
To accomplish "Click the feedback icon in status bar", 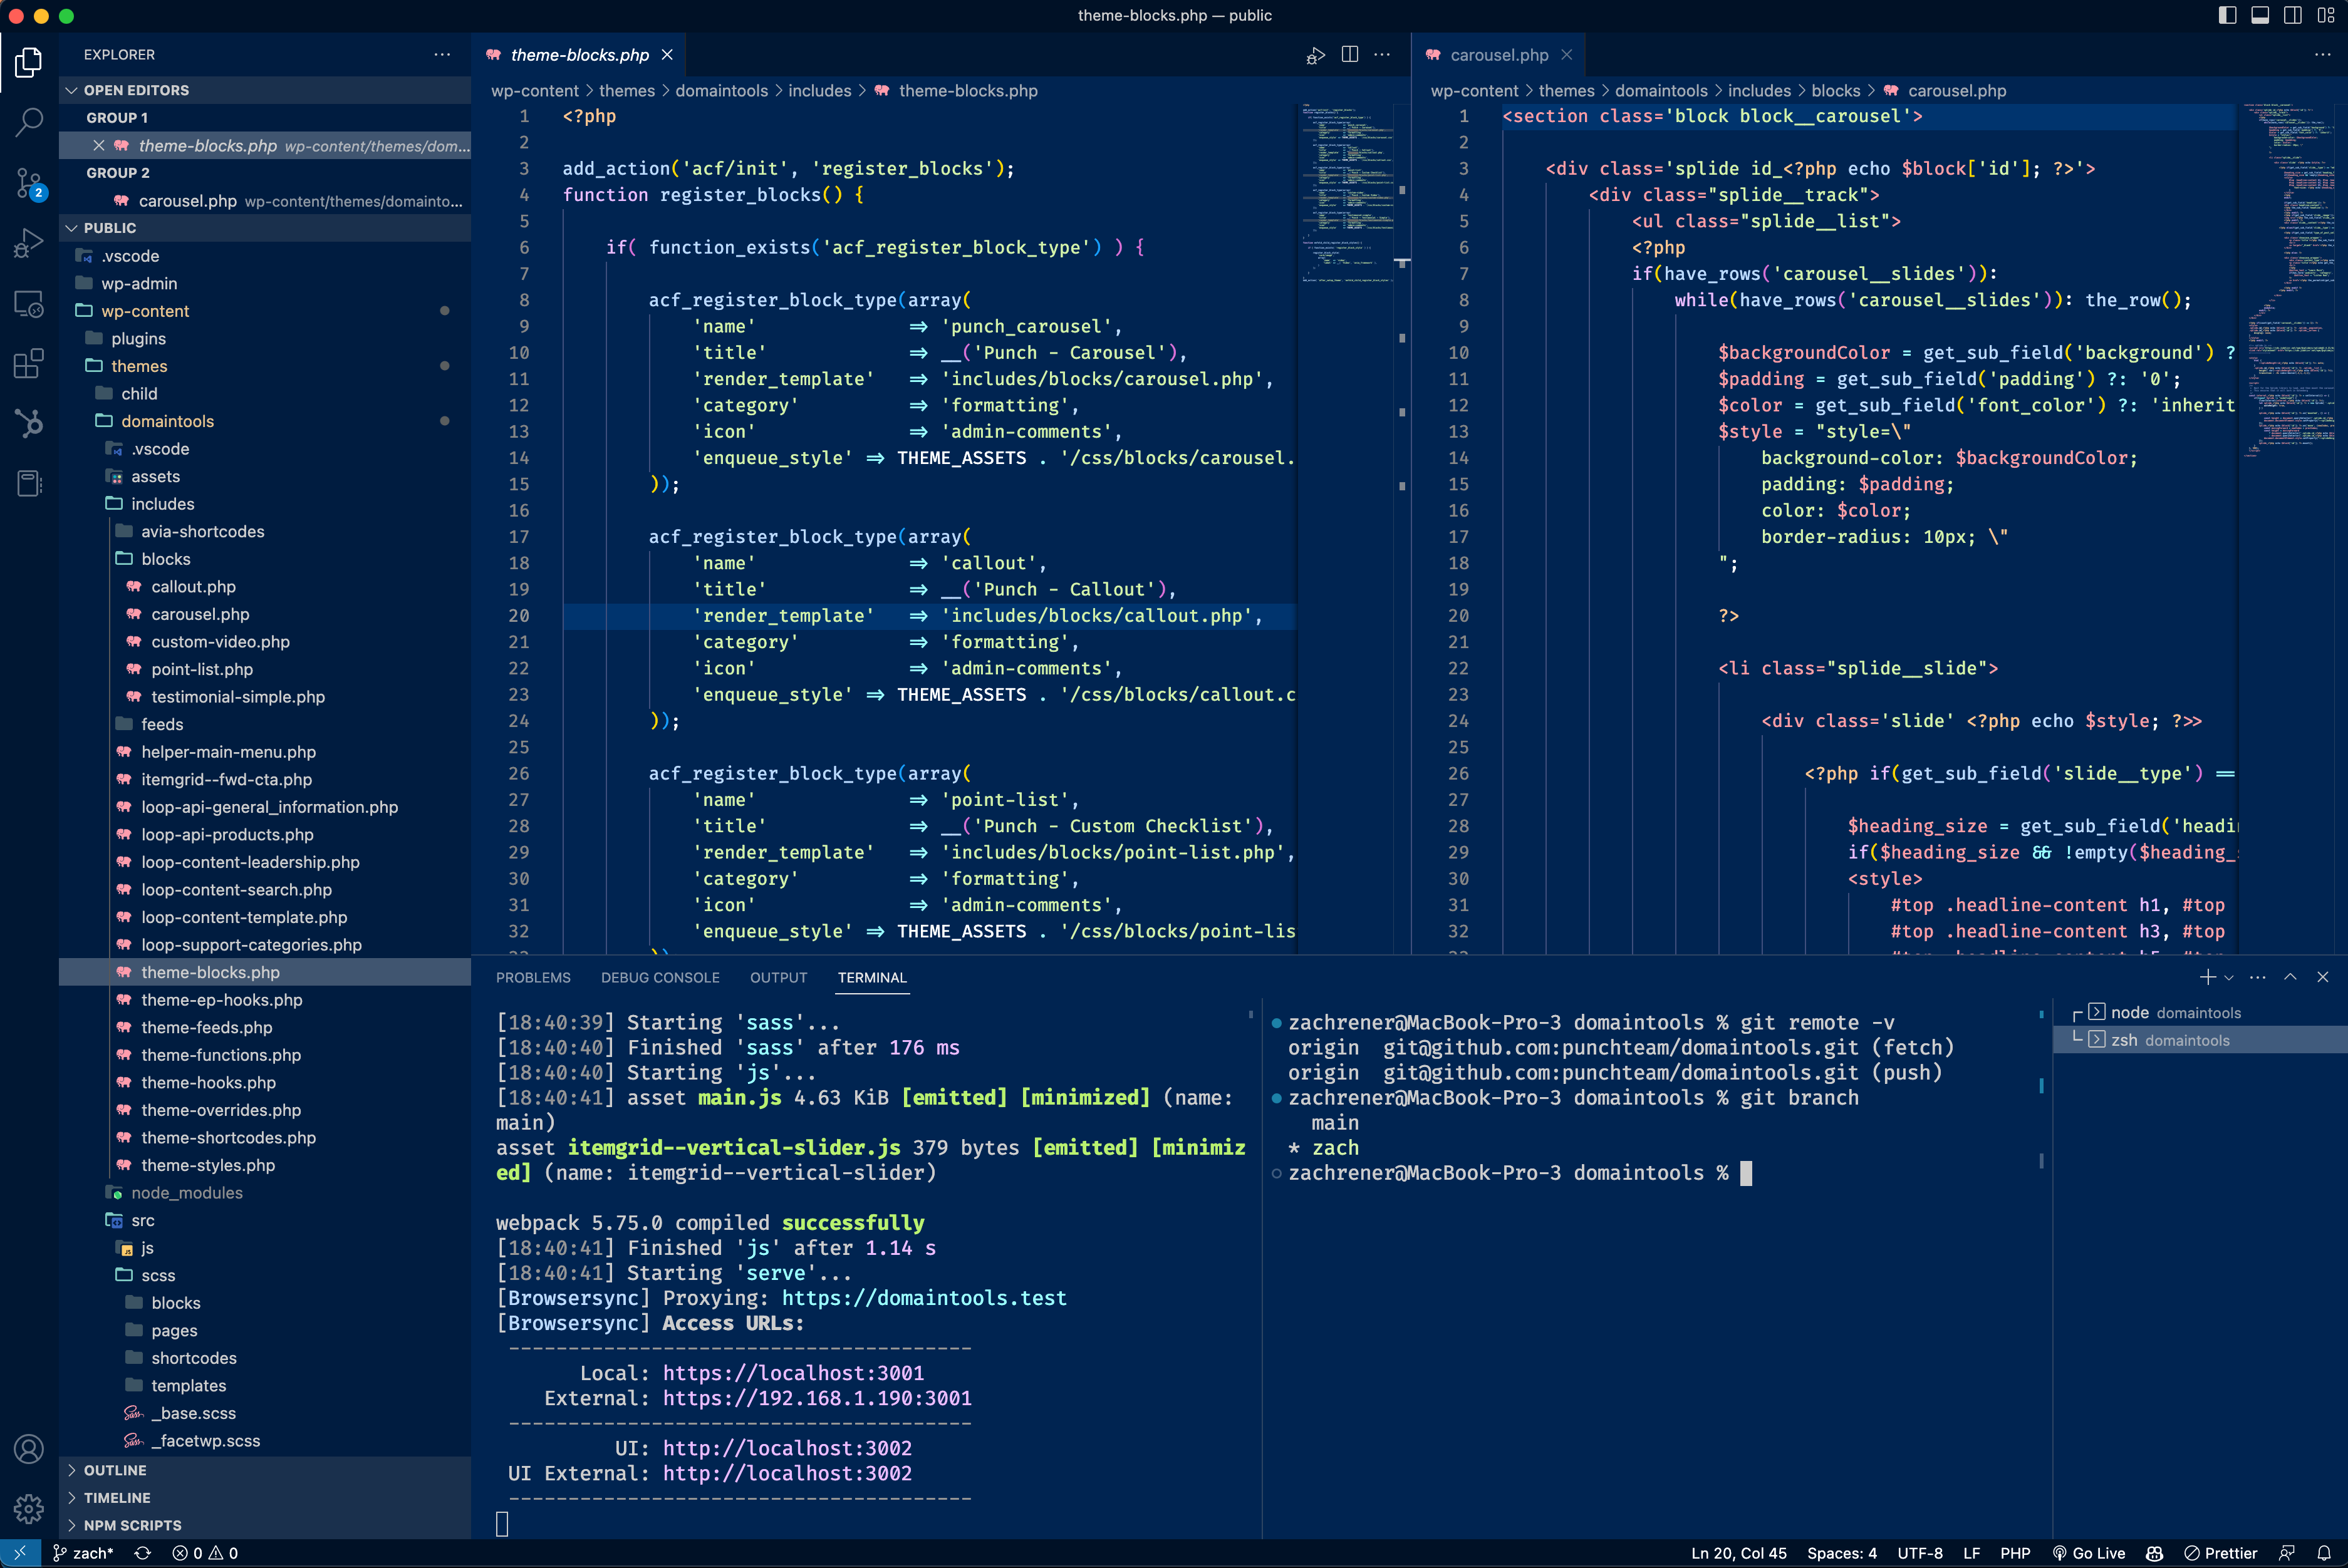I will click(2286, 1553).
